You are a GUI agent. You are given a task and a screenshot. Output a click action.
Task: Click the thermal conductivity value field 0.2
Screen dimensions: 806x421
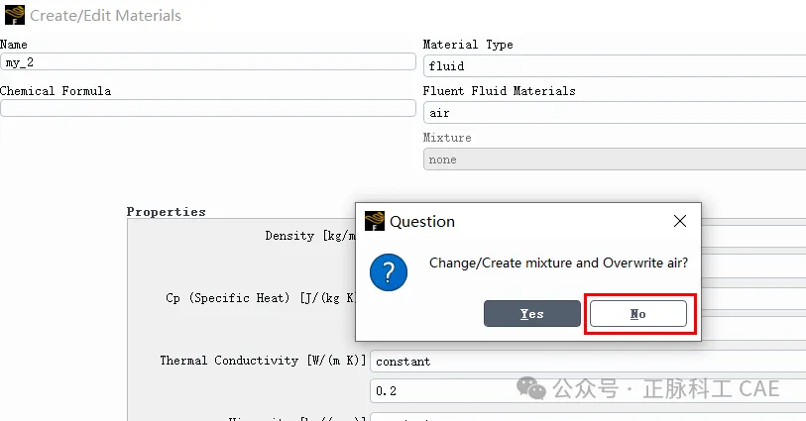point(588,391)
